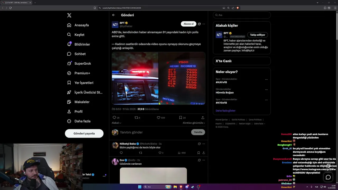Open Discord from taskbar
The height and width of the screenshot is (190, 338).
click(x=187, y=187)
